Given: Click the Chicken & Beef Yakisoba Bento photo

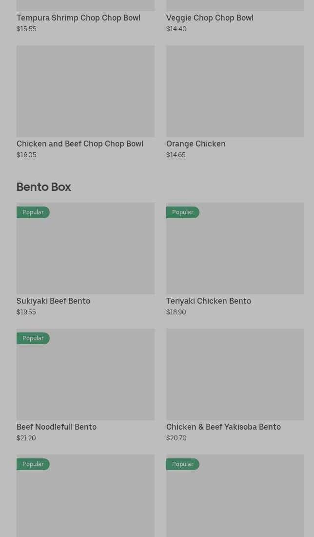Looking at the screenshot, I should (x=235, y=374).
